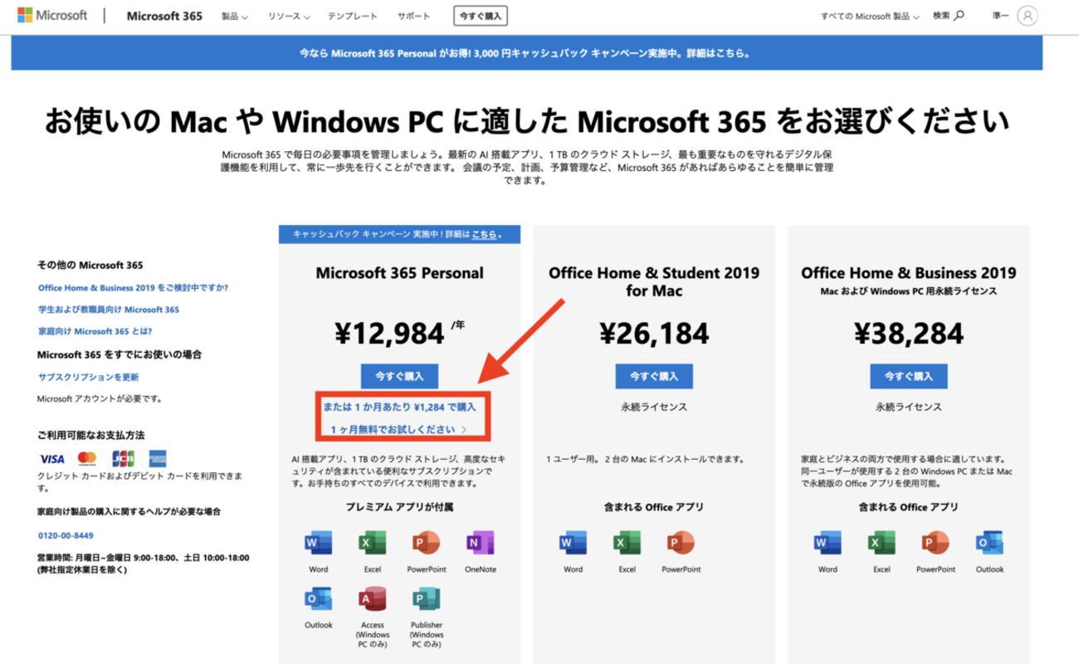This screenshot has height=664, width=1079.
Task: Click the American Express card icon
Action: click(158, 458)
